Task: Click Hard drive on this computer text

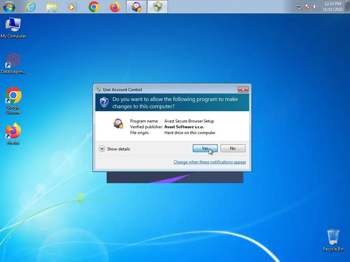Action: [190, 133]
